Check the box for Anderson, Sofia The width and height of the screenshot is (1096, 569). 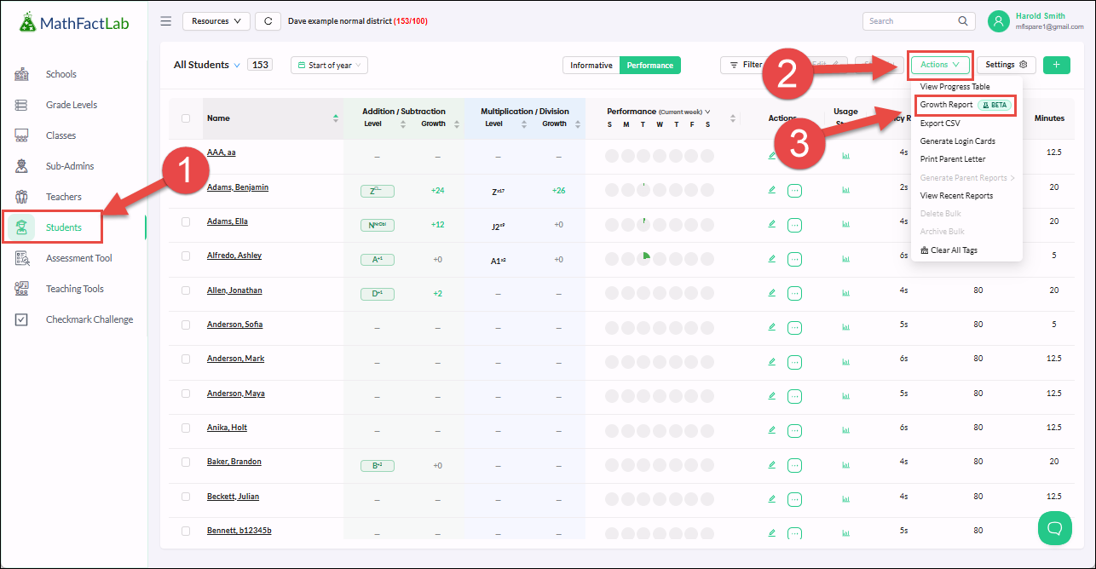[186, 325]
